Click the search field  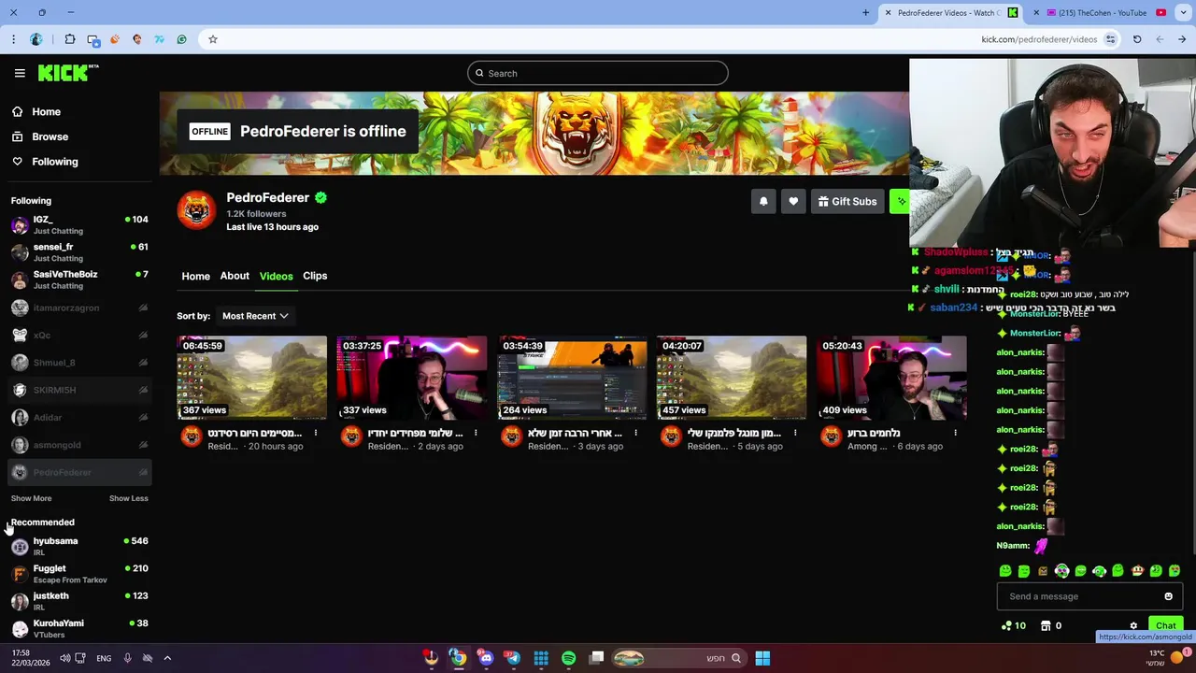[598, 73]
